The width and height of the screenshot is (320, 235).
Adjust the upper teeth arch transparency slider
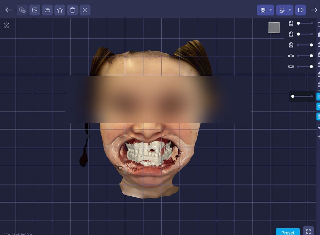pos(305,56)
